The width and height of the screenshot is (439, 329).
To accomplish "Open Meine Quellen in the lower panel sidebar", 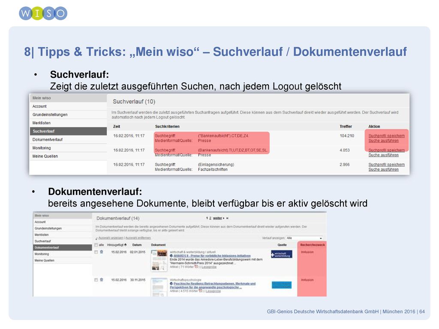I will coord(44,260).
